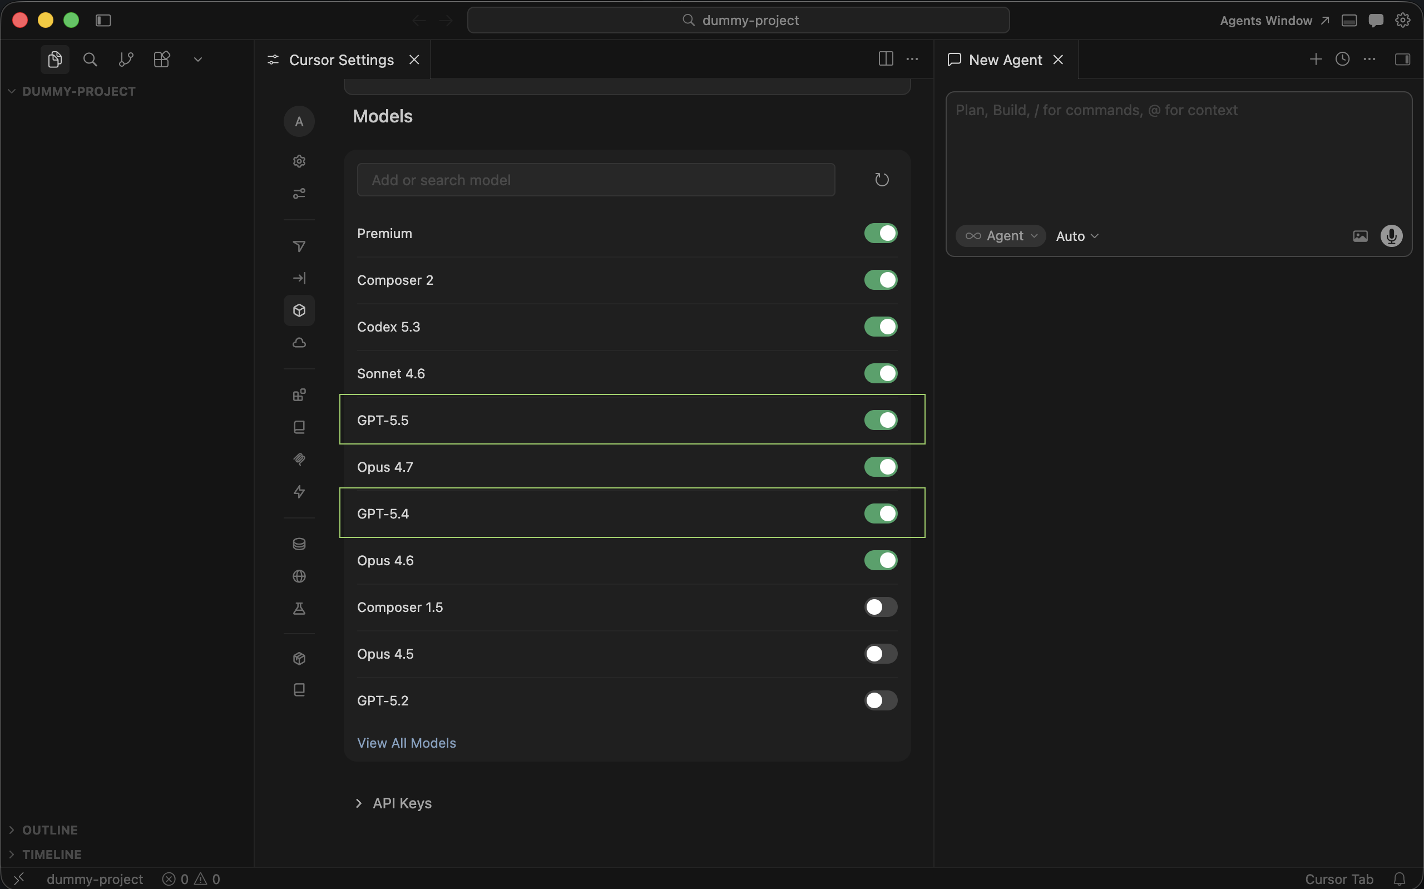Open the Explorer files view icon
This screenshot has height=889, width=1424.
[55, 60]
